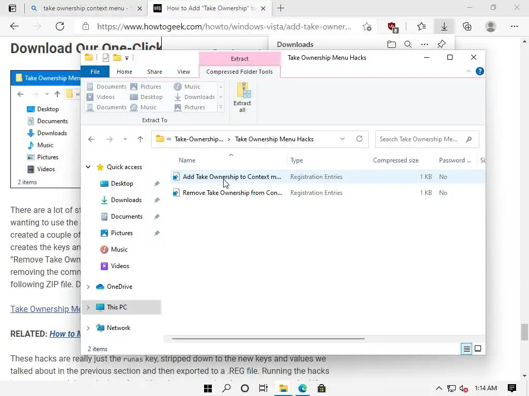Open Downloads in Quick access
Image resolution: width=529 pixels, height=396 pixels.
point(126,200)
